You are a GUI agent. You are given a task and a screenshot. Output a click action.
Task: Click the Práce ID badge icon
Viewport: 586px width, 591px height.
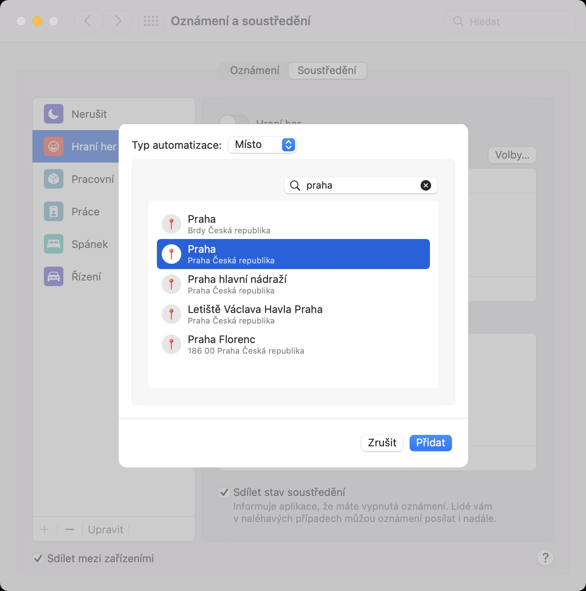pyautogui.click(x=54, y=211)
